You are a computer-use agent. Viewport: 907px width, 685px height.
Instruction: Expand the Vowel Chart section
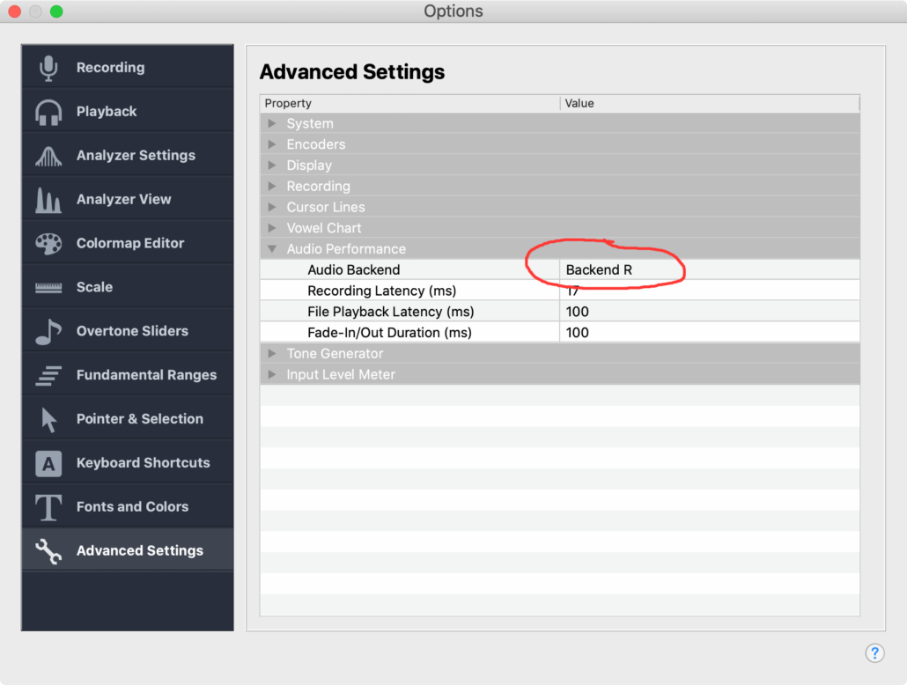pyautogui.click(x=272, y=227)
